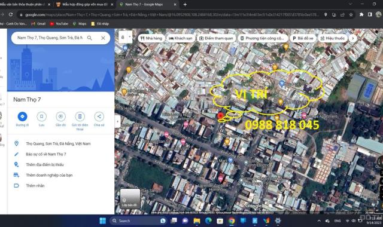Open the YouTube bookmark
Screen dimensions: 383x227
coord(59,24)
